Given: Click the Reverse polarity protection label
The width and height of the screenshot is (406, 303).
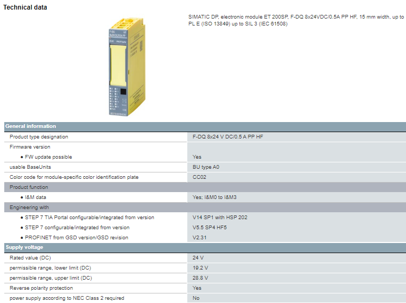Looking at the screenshot, I should (42, 288).
